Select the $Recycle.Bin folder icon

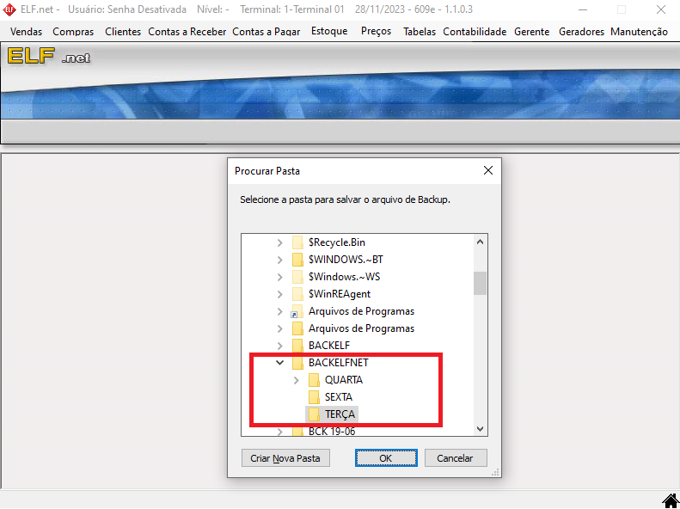pos(297,242)
